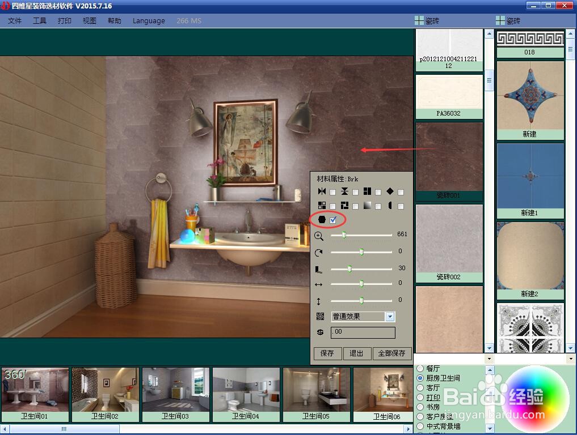Screen dimensions: 577x435
Task: Enable the horizontal mirror checkbox
Action: click(332, 192)
